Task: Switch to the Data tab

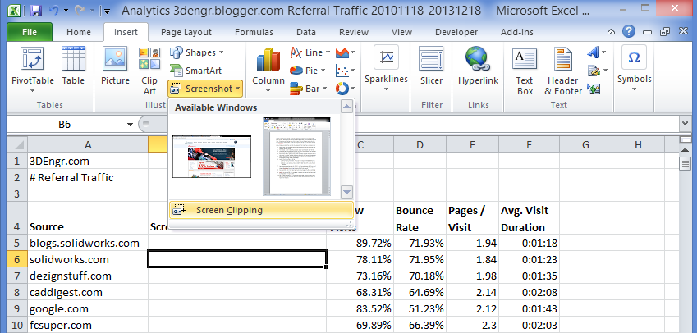Action: [306, 32]
